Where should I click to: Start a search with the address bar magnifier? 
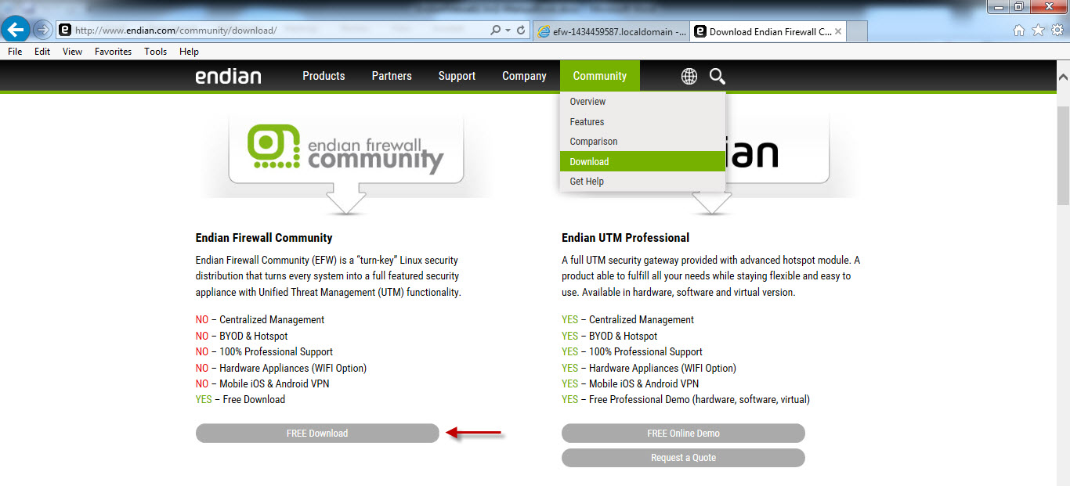tap(493, 29)
